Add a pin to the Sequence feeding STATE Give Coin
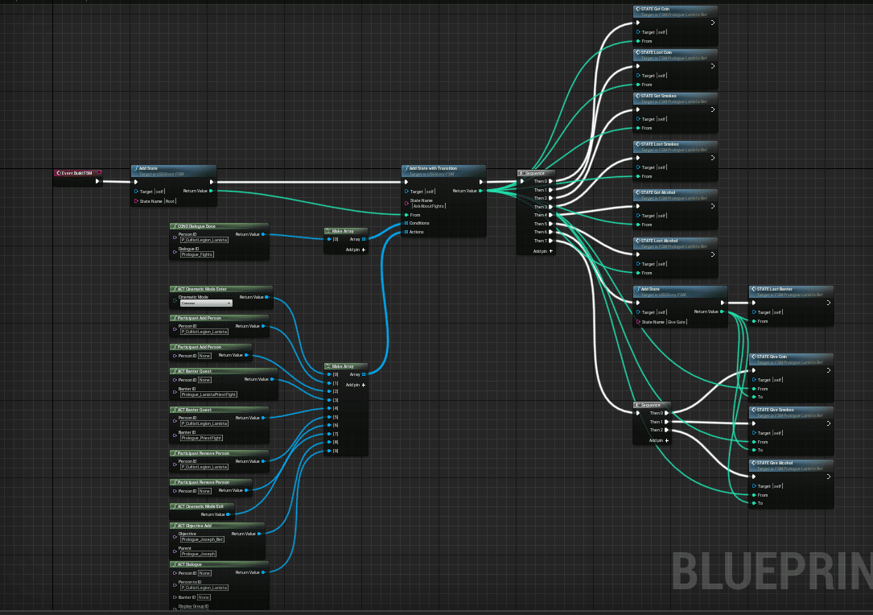The height and width of the screenshot is (615, 873). [659, 440]
